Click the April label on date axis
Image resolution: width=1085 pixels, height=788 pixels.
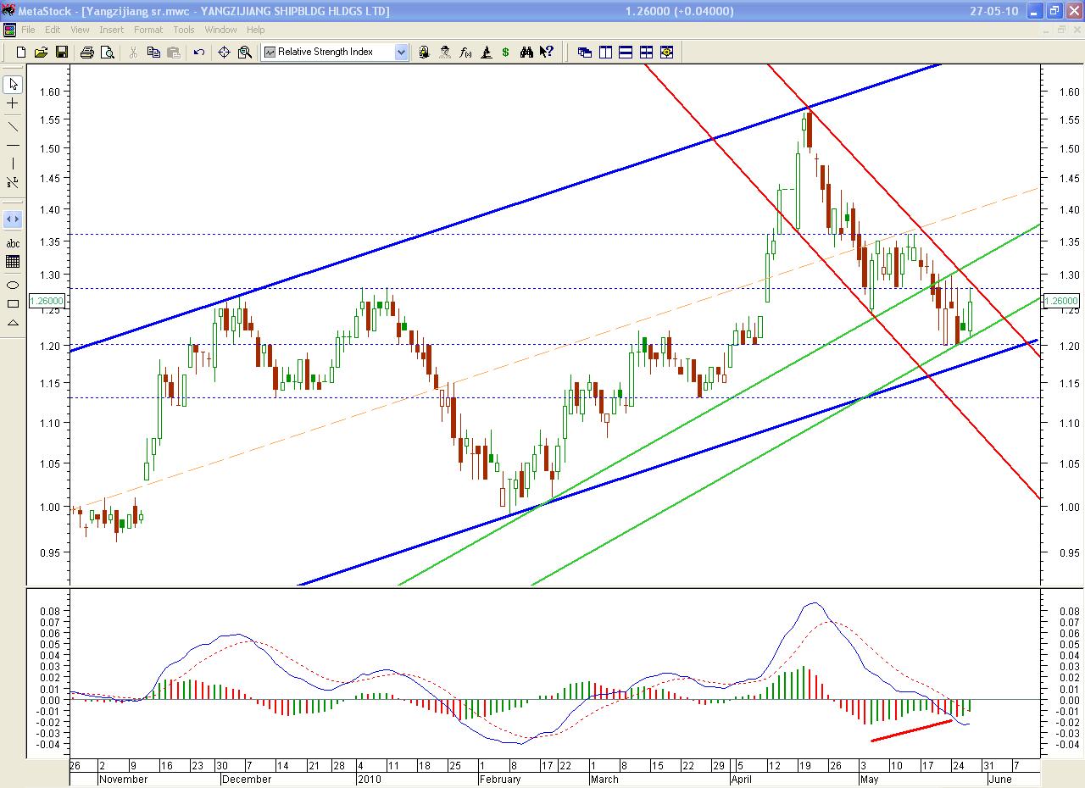coord(742,779)
